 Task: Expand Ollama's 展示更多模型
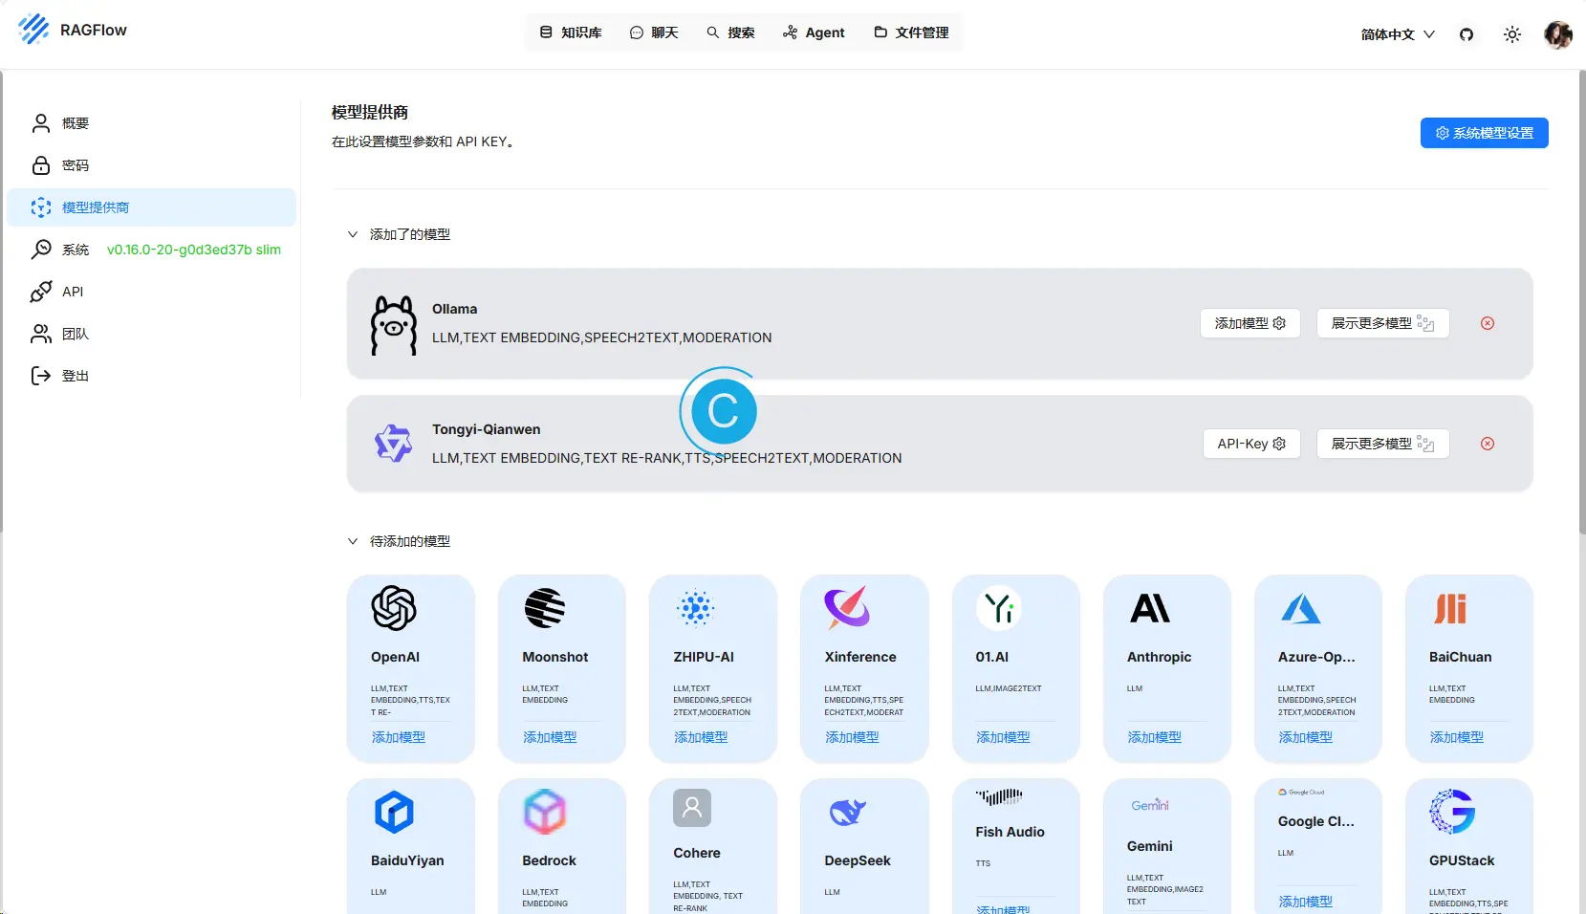point(1382,323)
